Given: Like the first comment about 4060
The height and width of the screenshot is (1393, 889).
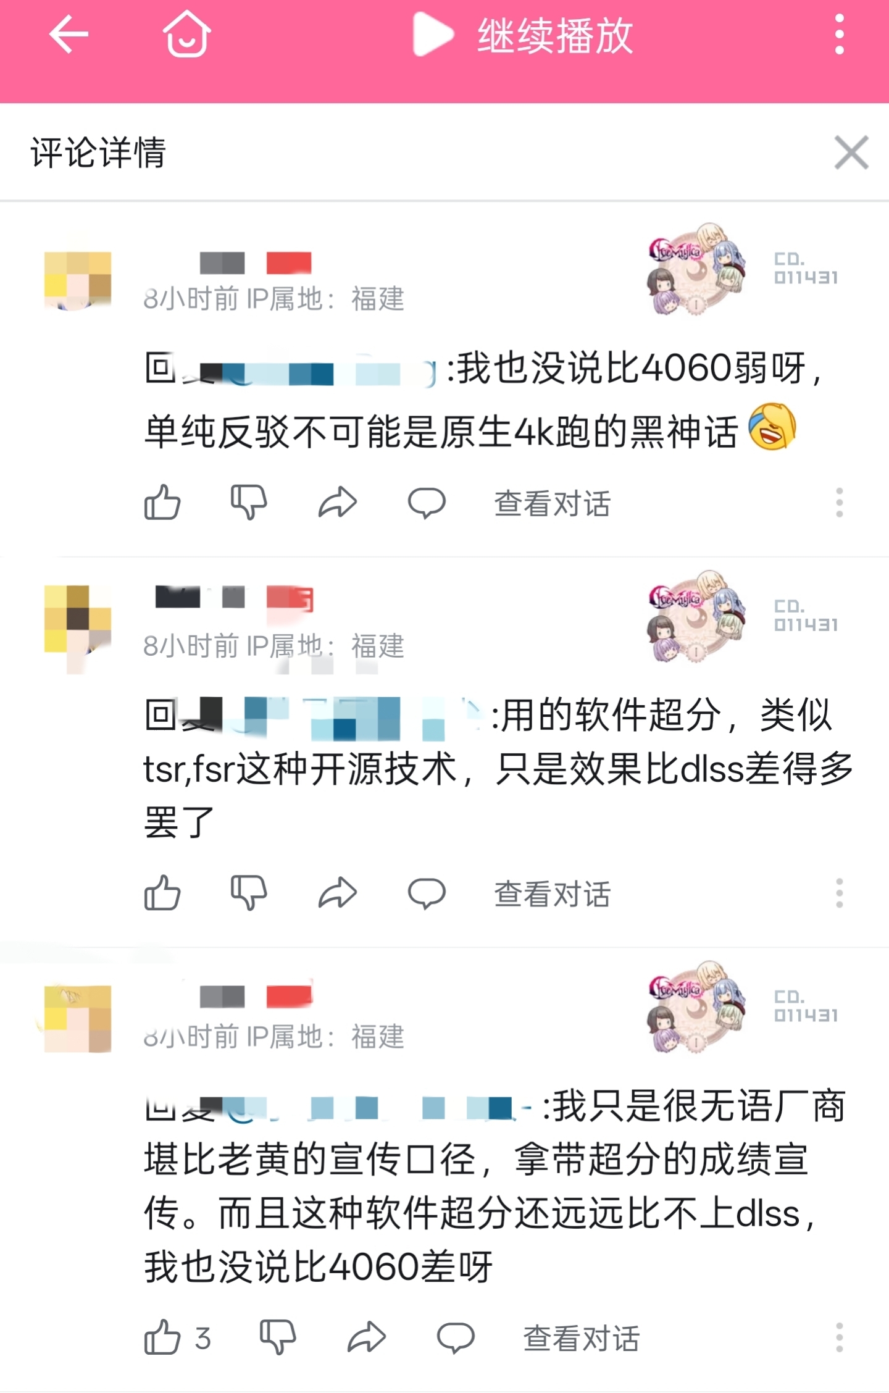Looking at the screenshot, I should [x=162, y=502].
